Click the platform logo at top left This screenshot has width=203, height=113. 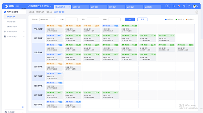[x=10, y=6]
